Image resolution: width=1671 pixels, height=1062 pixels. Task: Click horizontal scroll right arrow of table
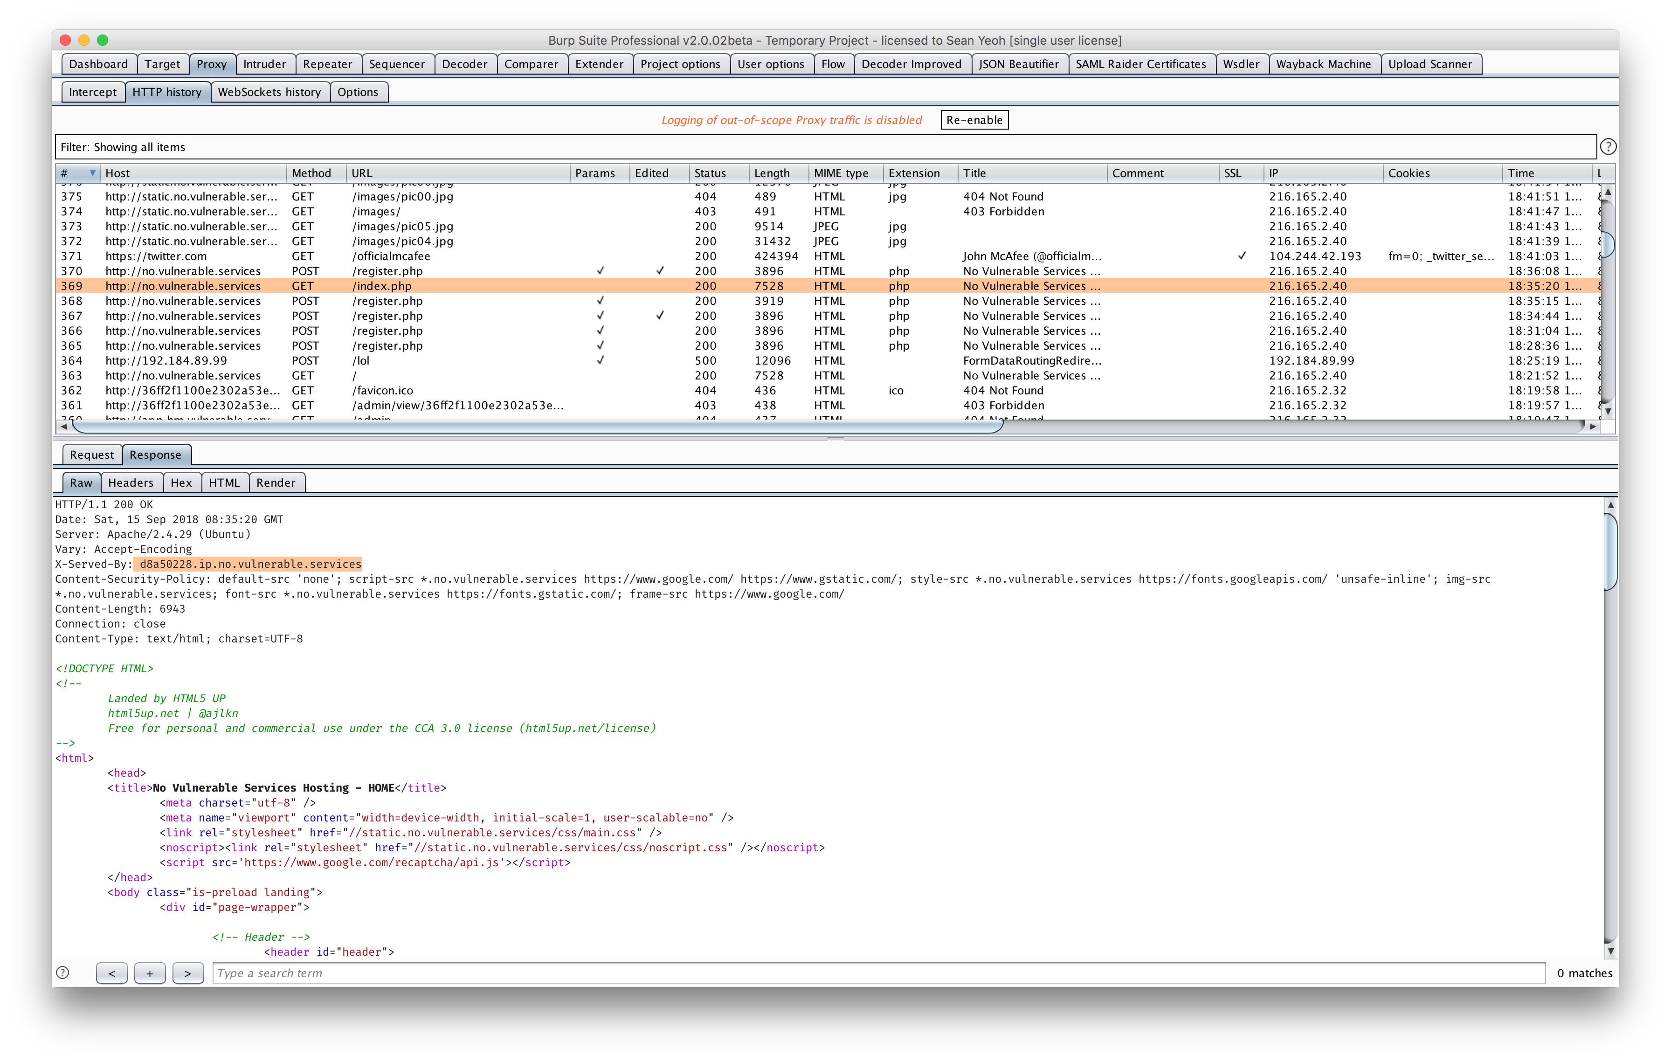[x=1593, y=427]
